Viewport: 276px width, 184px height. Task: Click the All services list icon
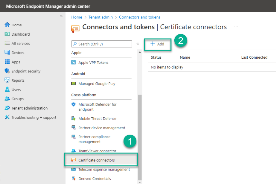click(x=7, y=43)
